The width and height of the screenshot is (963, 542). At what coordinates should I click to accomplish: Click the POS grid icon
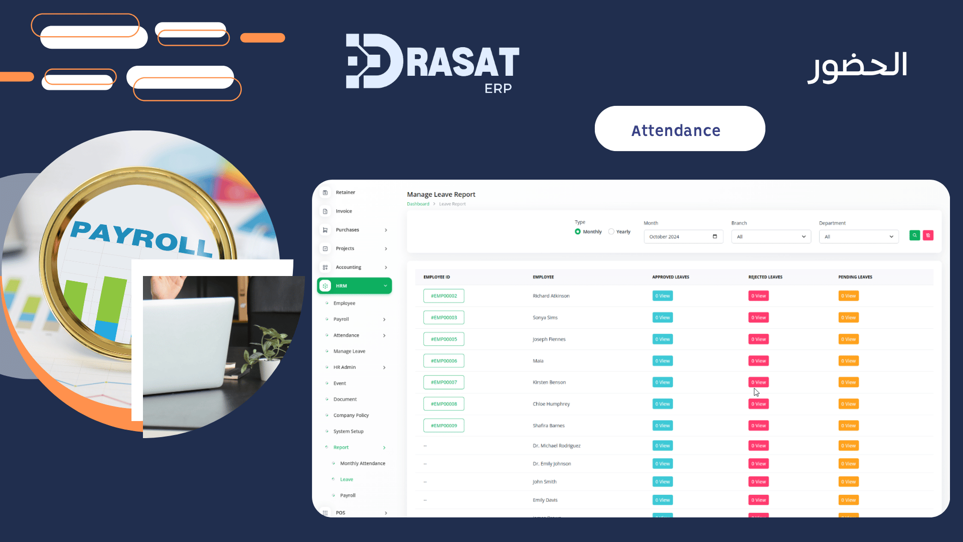tap(325, 512)
